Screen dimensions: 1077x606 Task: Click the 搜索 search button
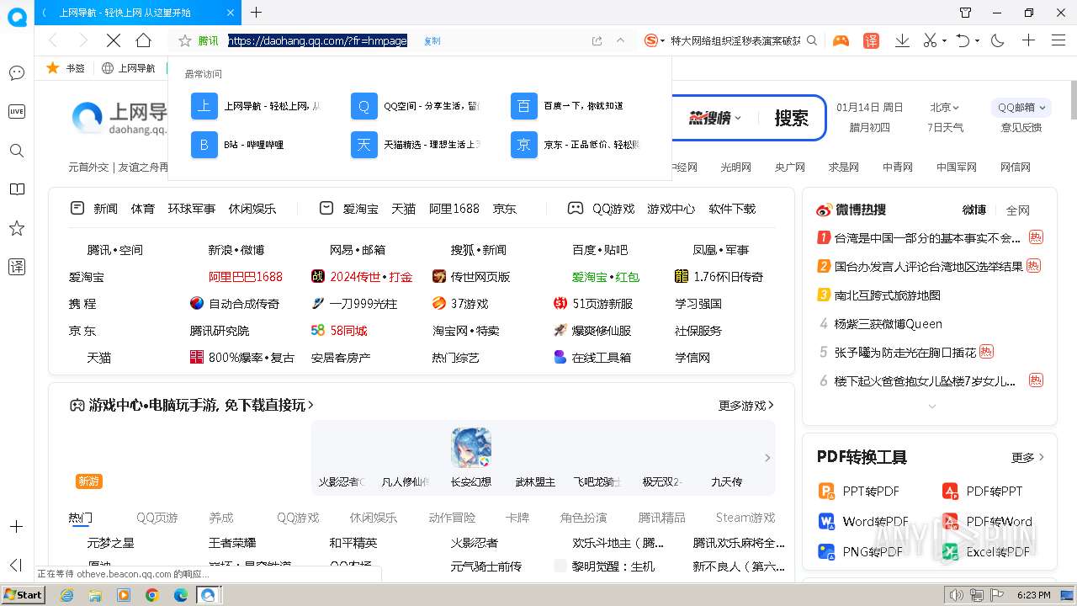[792, 118]
